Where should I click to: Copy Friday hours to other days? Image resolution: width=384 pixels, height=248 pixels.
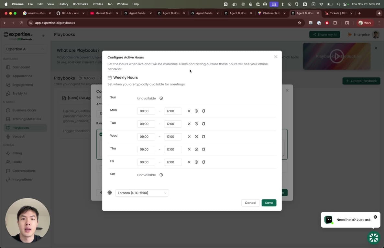click(x=203, y=162)
